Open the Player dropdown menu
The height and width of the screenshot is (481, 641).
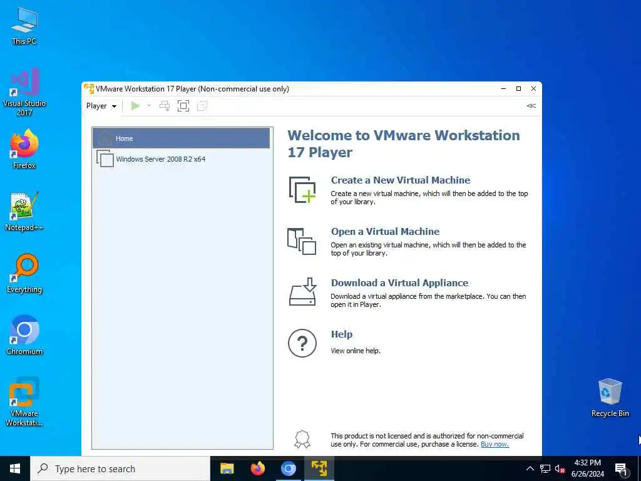tap(101, 106)
